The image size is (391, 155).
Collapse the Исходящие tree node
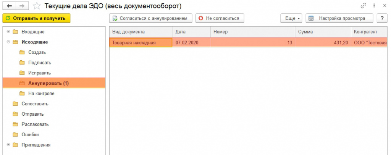[x=8, y=42]
